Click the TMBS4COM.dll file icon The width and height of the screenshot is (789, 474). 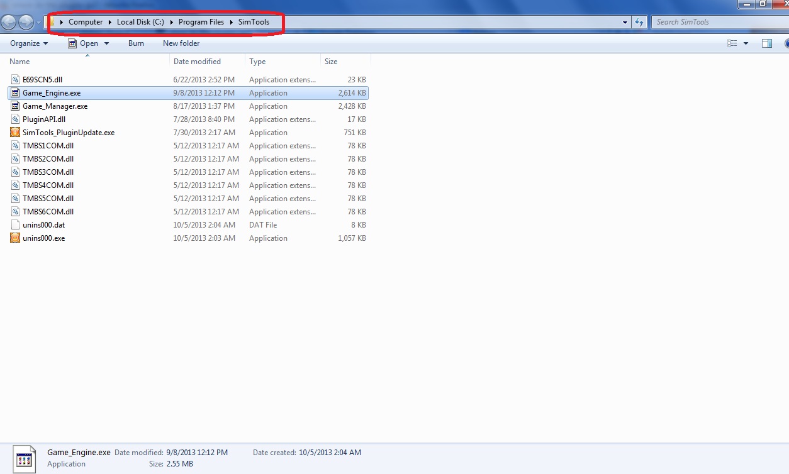pyautogui.click(x=15, y=185)
